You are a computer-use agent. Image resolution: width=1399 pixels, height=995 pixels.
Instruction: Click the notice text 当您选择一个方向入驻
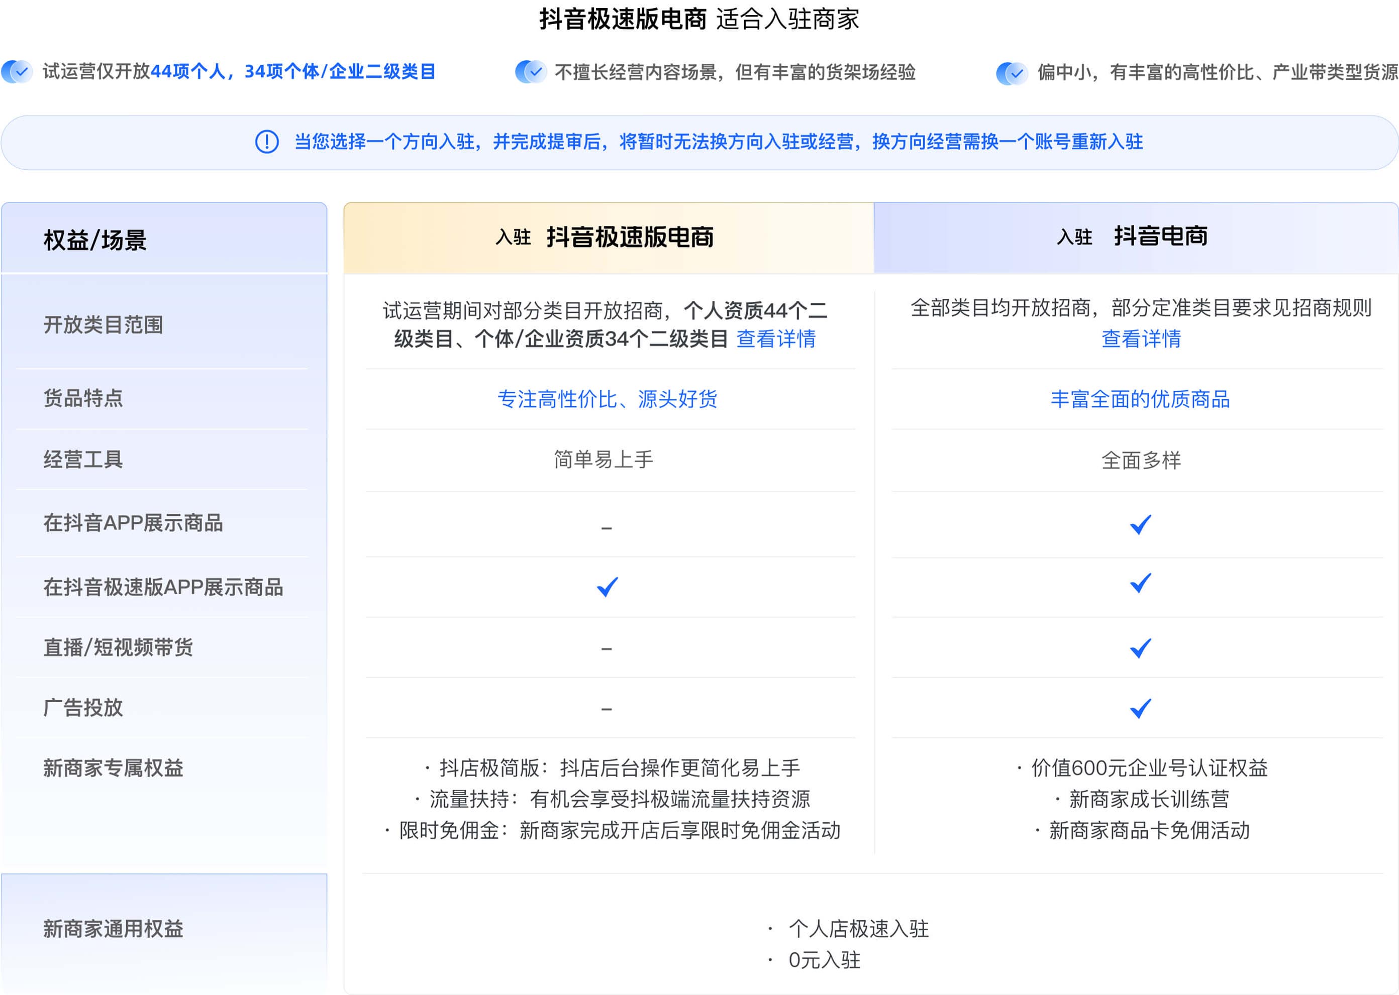coord(719,142)
